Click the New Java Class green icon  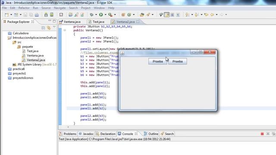129,15
